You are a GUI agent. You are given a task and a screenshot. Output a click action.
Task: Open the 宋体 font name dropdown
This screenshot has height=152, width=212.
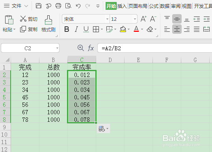coord(107,19)
